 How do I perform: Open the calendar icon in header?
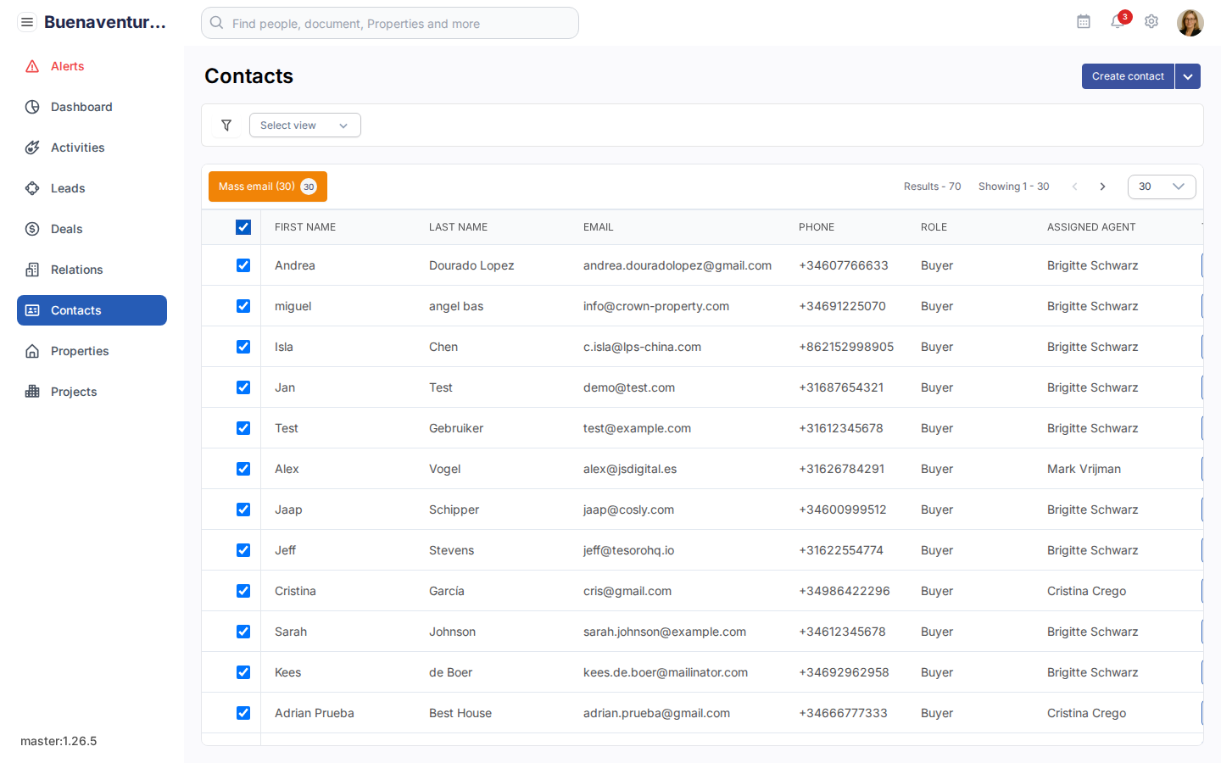pyautogui.click(x=1084, y=22)
